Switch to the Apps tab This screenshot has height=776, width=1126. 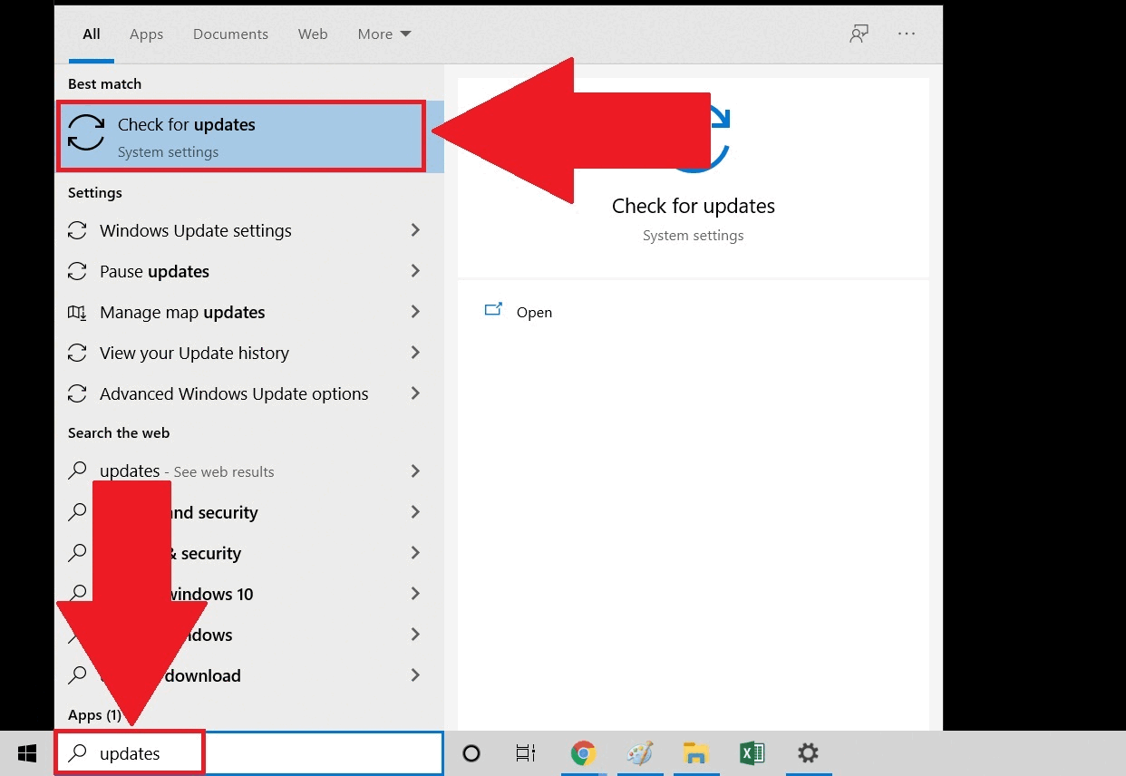click(x=146, y=34)
